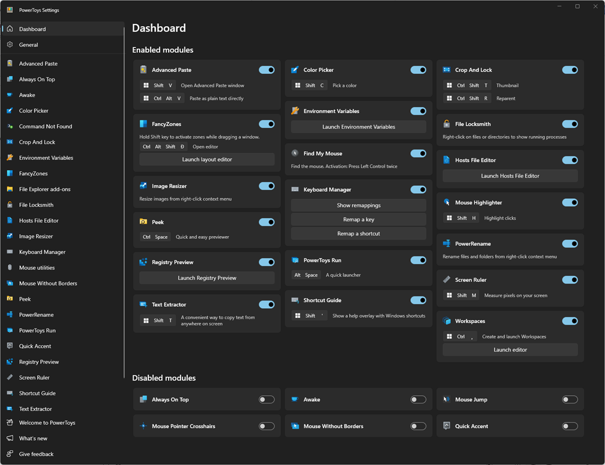Screen dimensions: 605x465
Task: Turn off the PowerToys Run card switch
Action: tap(418, 260)
